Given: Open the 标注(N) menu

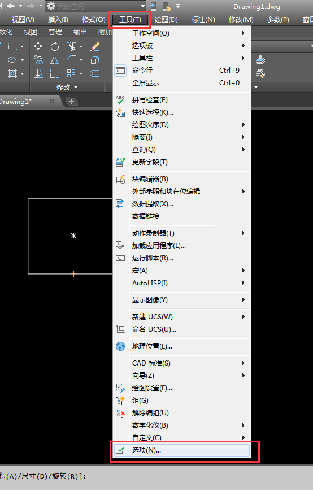Looking at the screenshot, I should point(203,20).
